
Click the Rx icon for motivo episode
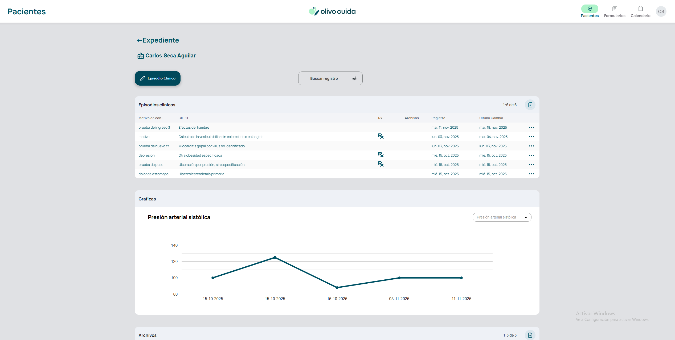click(x=381, y=136)
